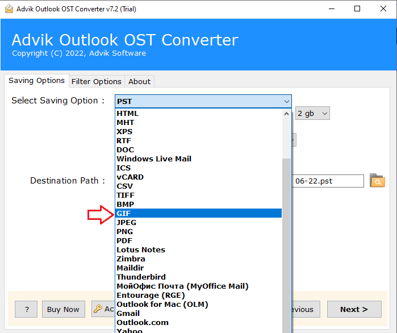Go back with the Previous button

306,309
